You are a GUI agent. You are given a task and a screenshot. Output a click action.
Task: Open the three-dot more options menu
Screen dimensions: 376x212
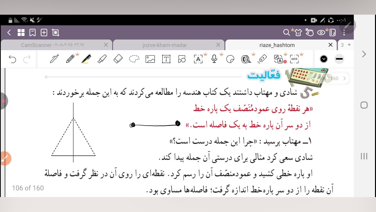[344, 32]
